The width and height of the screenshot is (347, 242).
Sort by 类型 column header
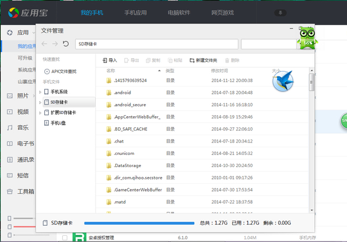(170, 71)
